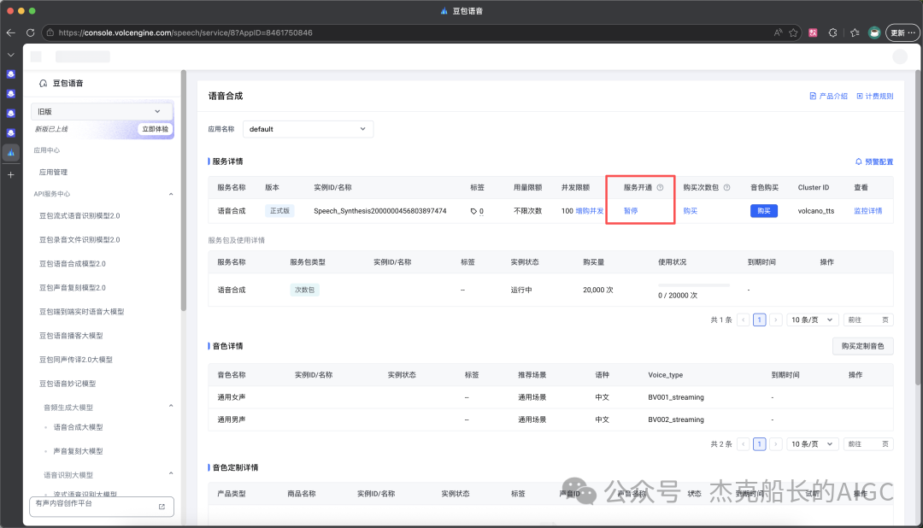This screenshot has height=528, width=923.
Task: Click blue 购买 button under 音色购买
Action: pyautogui.click(x=763, y=211)
